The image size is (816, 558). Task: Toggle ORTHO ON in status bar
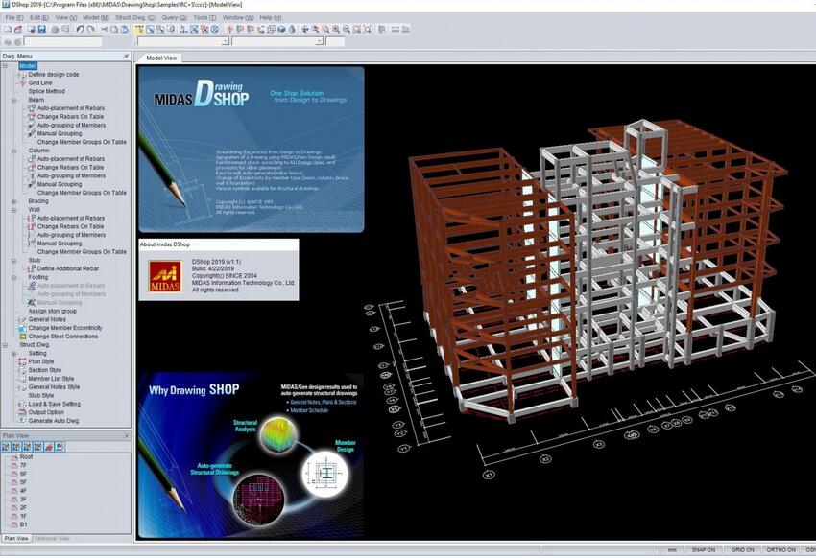pos(781,549)
